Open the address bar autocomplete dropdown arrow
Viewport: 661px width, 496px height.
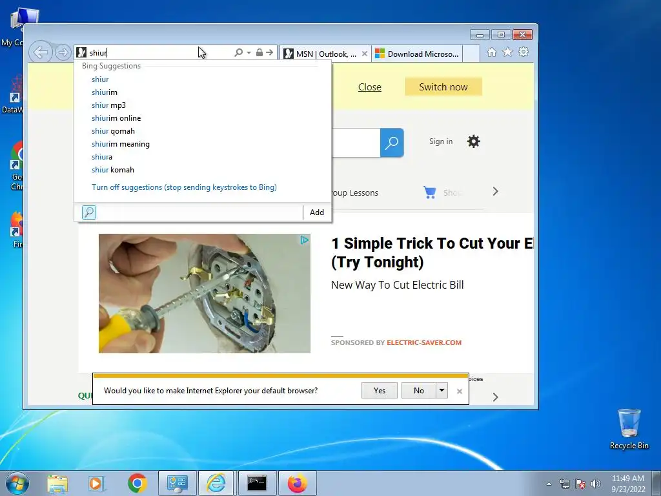(249, 52)
